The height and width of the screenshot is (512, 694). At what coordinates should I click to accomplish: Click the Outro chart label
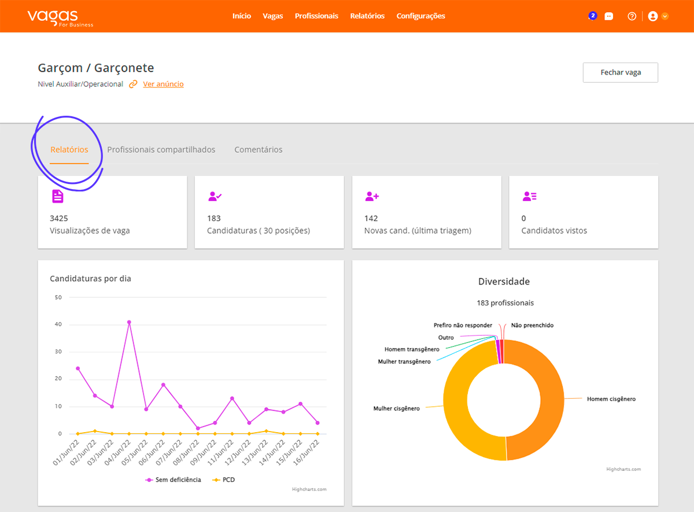(446, 337)
